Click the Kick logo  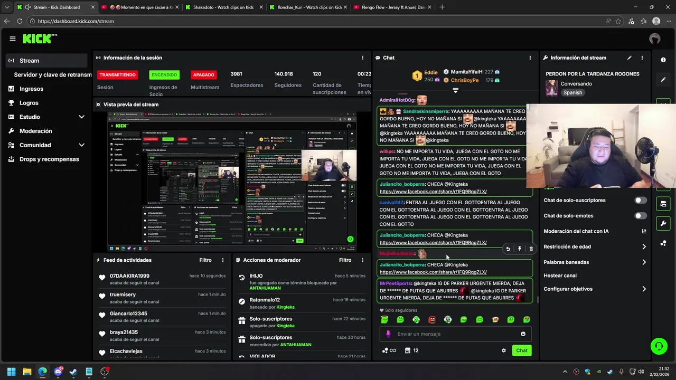click(40, 39)
